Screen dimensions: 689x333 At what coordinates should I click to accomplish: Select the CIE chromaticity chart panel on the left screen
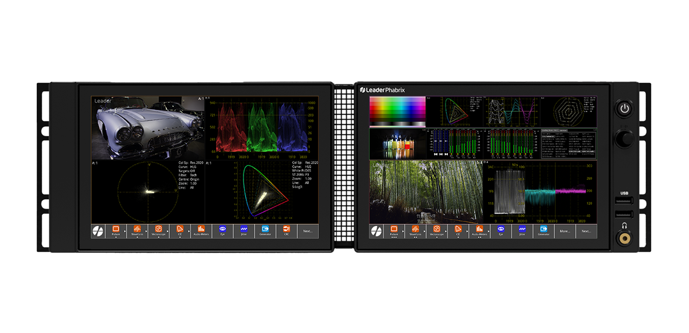pos(262,192)
